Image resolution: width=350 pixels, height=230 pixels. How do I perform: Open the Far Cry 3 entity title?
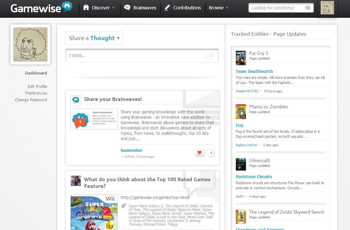pyautogui.click(x=259, y=53)
